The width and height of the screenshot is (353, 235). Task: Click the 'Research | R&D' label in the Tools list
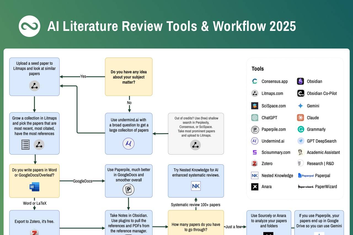320,164
